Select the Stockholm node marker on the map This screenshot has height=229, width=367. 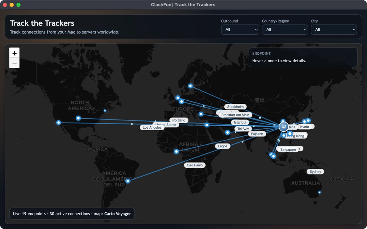[x=190, y=86]
